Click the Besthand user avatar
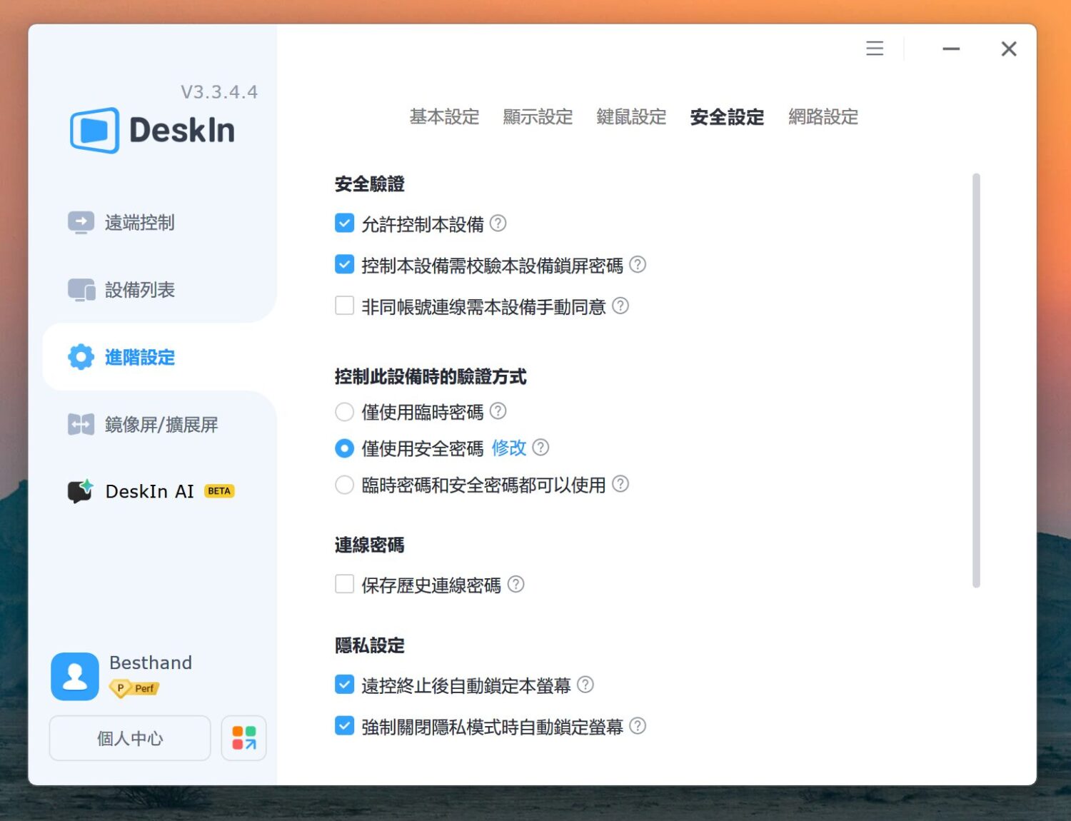The image size is (1071, 821). (x=75, y=676)
